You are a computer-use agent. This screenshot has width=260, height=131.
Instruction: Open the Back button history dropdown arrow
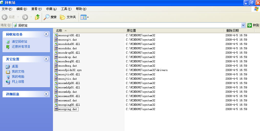pyautogui.click(x=18, y=17)
